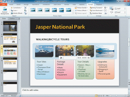Click the Save icon in the quick access toolbar
Image resolution: width=130 pixels, height=97 pixels.
(5, 1)
